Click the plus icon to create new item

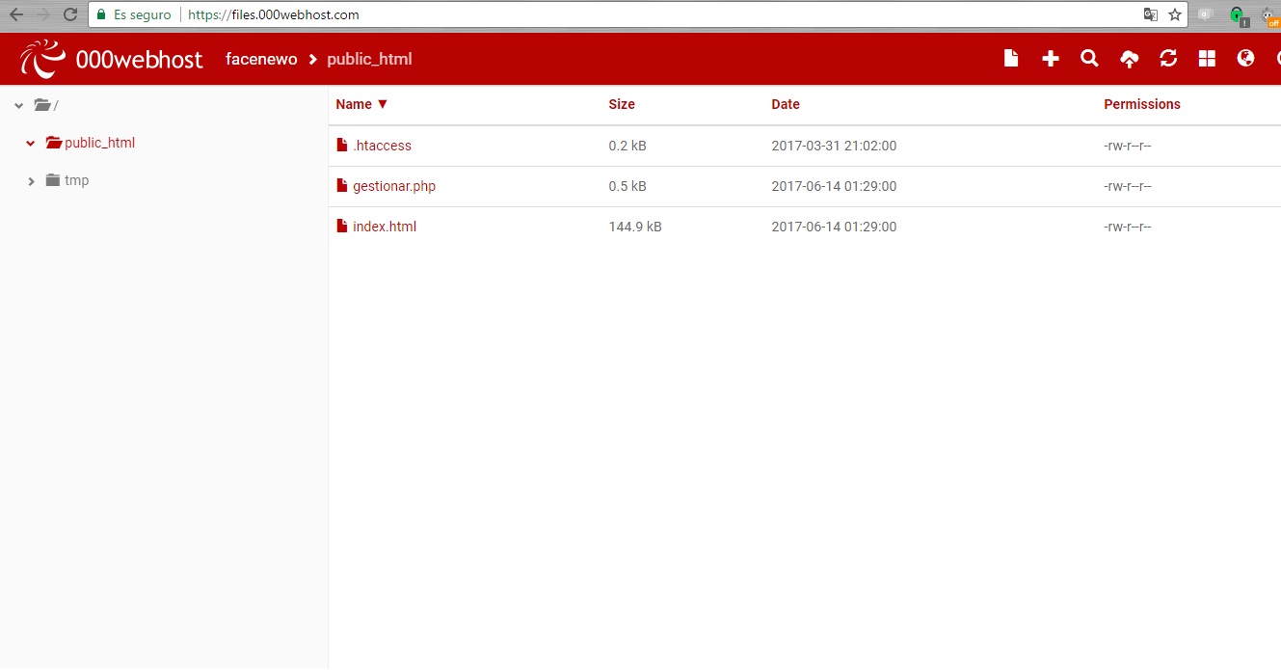(x=1051, y=59)
